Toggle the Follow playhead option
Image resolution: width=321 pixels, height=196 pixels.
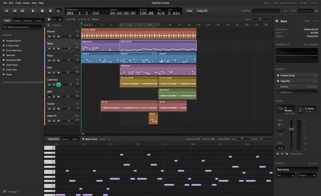coord(95,19)
